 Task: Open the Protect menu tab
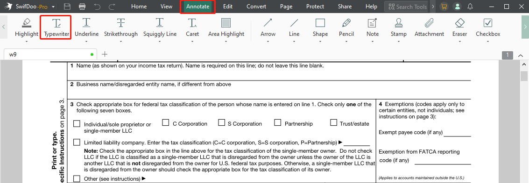click(315, 7)
